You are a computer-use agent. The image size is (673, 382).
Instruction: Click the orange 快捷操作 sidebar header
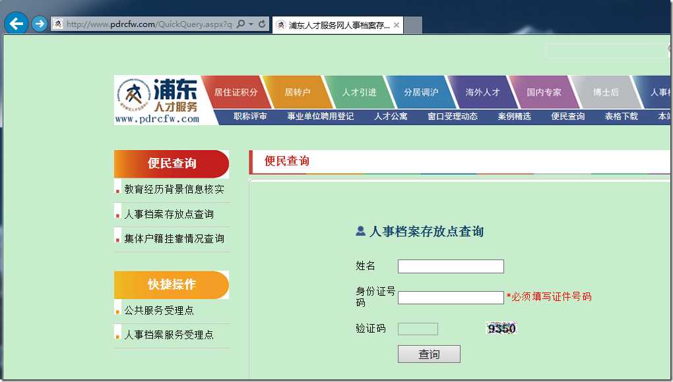172,285
